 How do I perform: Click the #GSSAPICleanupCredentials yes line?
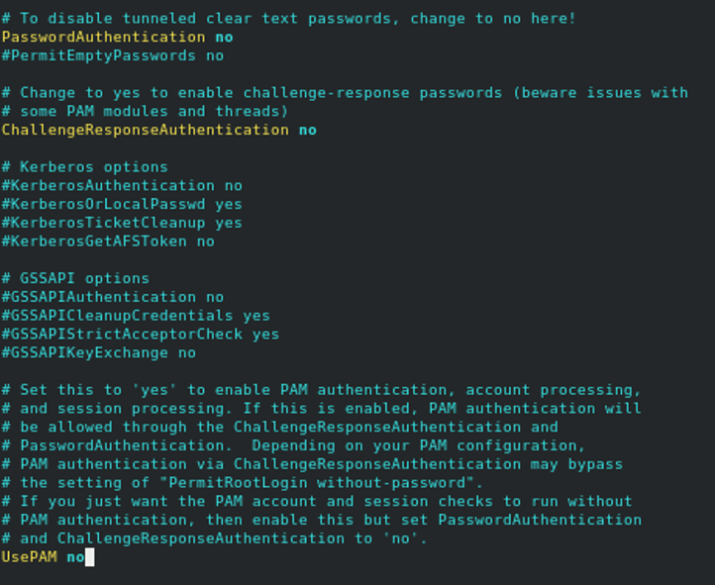(136, 316)
